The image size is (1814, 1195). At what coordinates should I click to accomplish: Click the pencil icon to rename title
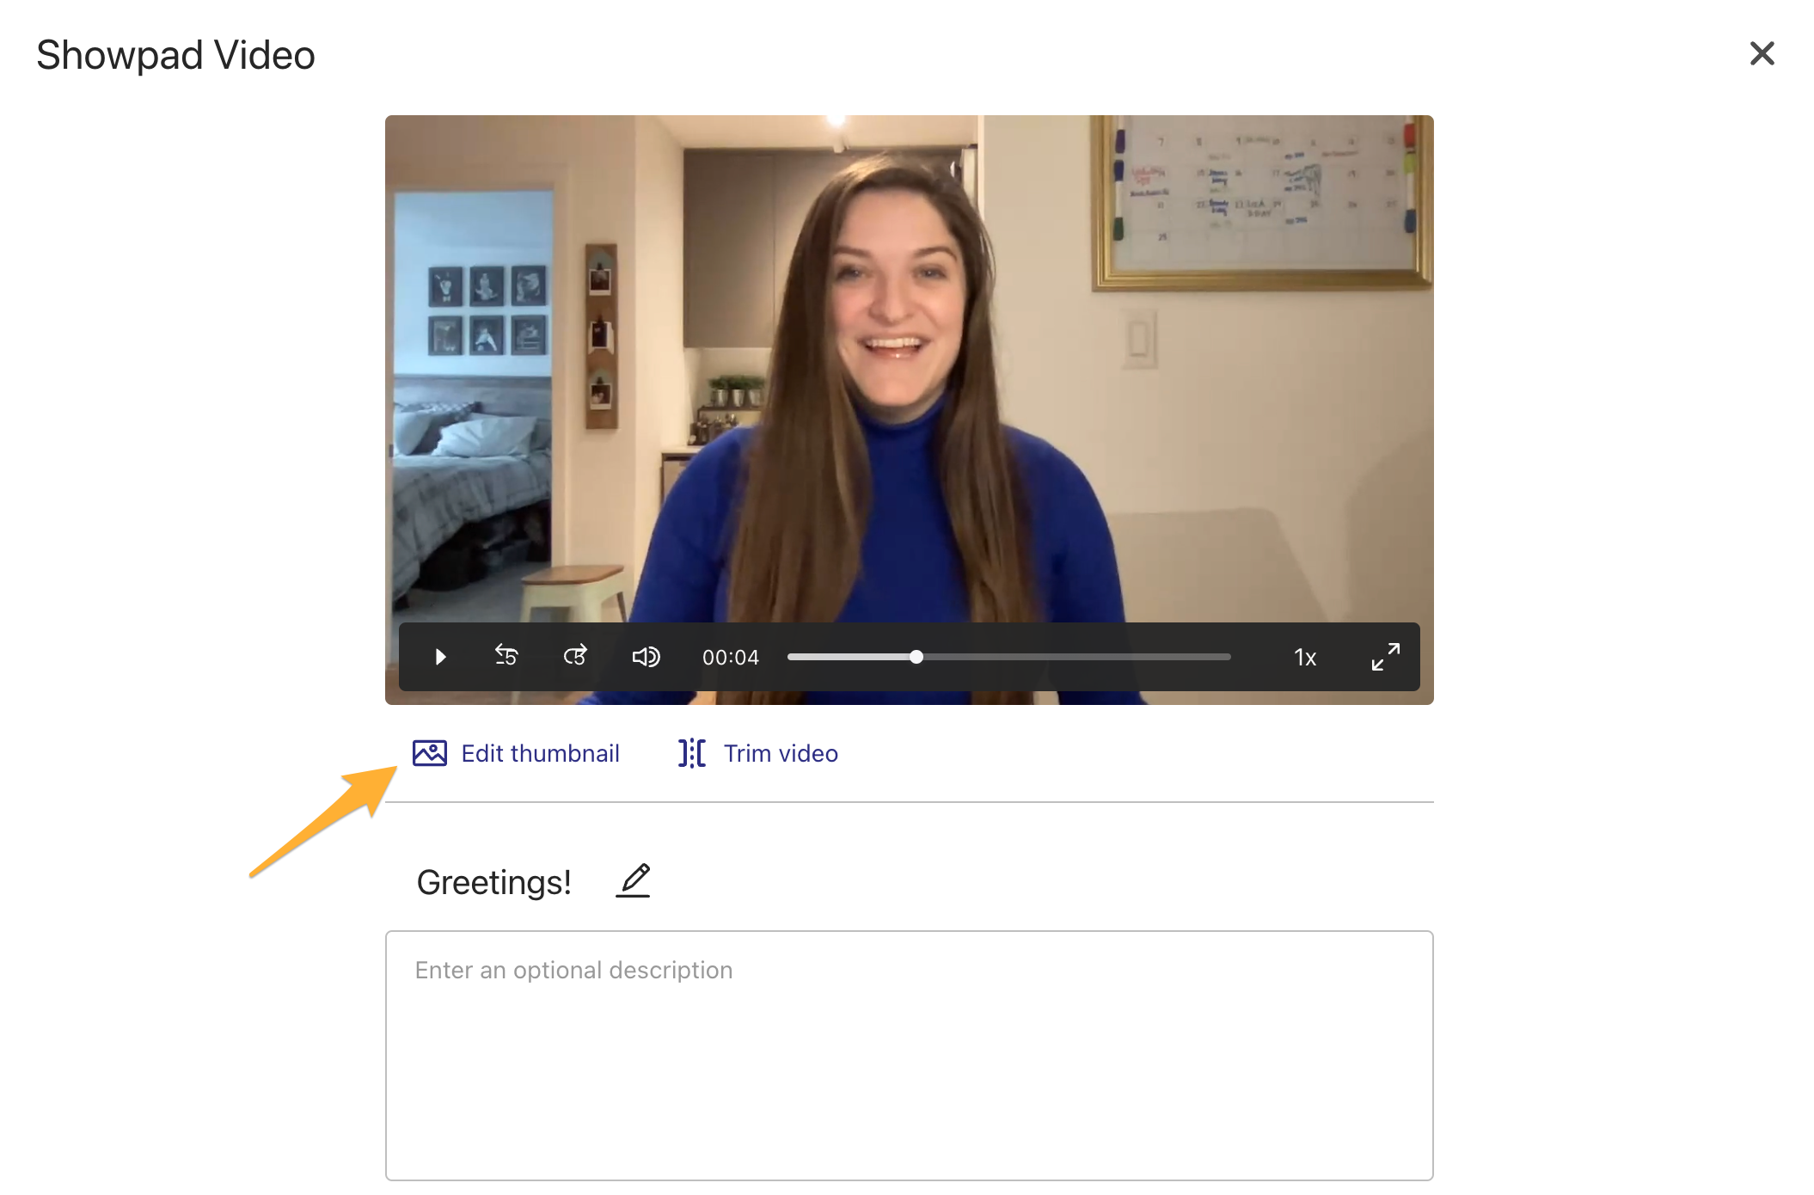[x=634, y=881]
